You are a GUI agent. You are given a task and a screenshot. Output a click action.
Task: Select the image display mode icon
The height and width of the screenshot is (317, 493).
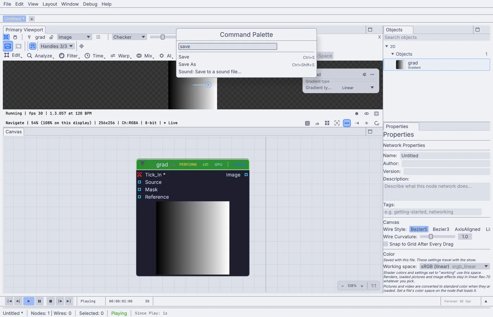click(8, 46)
